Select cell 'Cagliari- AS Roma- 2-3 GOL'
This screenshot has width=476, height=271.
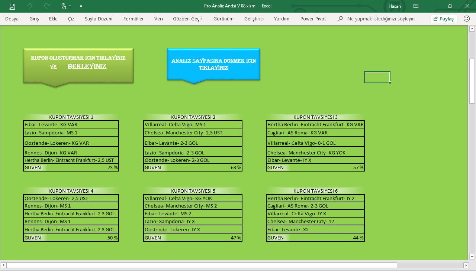315,206
